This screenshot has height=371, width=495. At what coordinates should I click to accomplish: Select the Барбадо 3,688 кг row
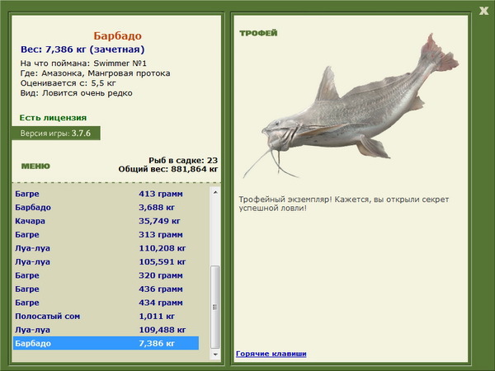point(106,207)
